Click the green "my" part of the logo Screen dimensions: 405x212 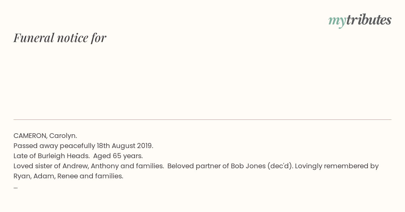[x=337, y=22]
